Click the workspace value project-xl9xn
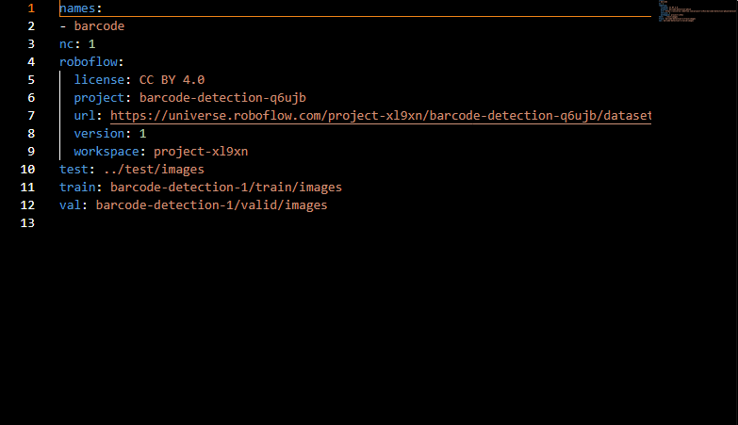The image size is (738, 425). pos(201,152)
